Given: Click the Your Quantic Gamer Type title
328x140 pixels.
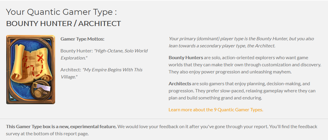Looking at the screenshot, I should point(61,12).
